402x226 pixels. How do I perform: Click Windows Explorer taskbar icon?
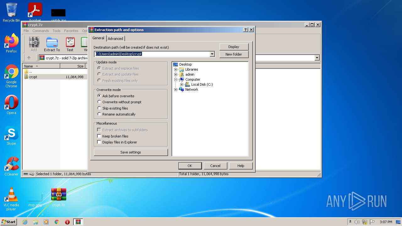[35, 222]
